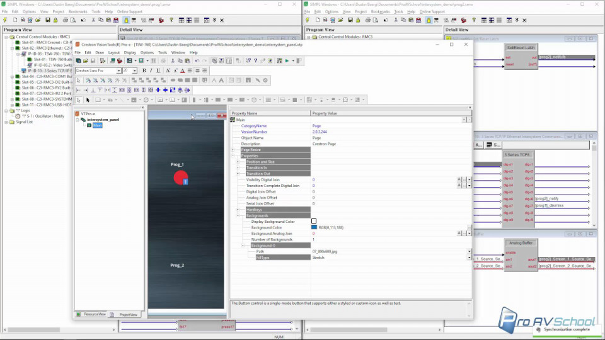The image size is (605, 340).
Task: Select Oscillator : Notify logic item
Action: 43,116
